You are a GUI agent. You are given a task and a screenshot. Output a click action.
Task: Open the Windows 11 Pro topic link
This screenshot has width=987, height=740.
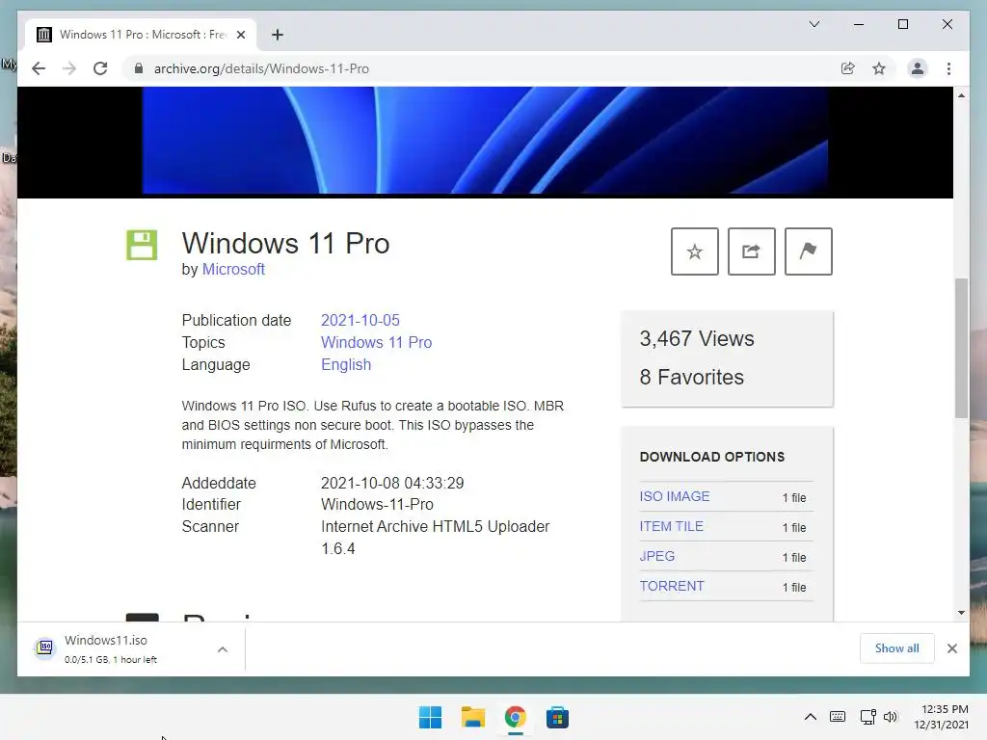(377, 342)
